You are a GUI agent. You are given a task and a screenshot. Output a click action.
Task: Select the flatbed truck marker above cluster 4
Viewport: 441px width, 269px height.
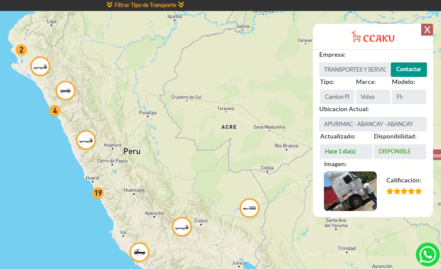66,91
